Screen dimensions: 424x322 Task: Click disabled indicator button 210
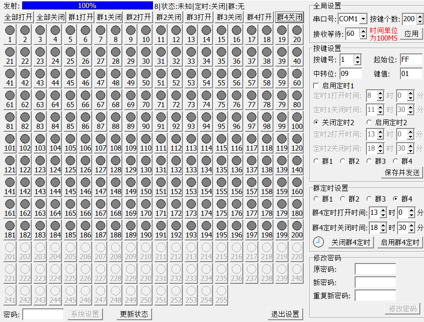pos(146,252)
